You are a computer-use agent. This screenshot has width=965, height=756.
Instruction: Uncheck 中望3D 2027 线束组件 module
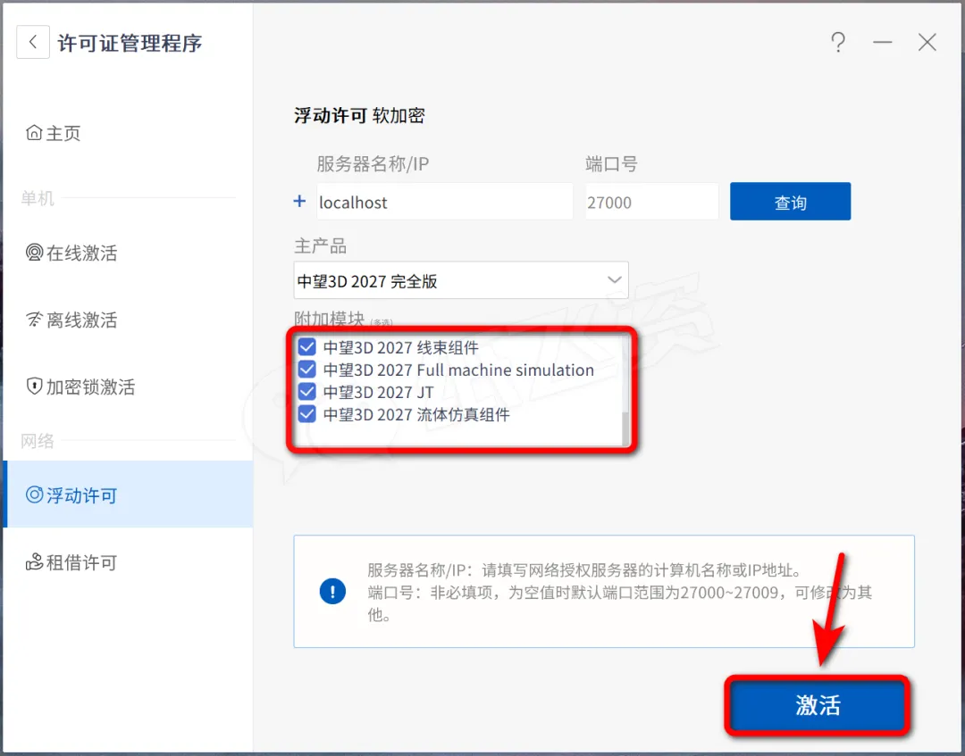coord(306,347)
